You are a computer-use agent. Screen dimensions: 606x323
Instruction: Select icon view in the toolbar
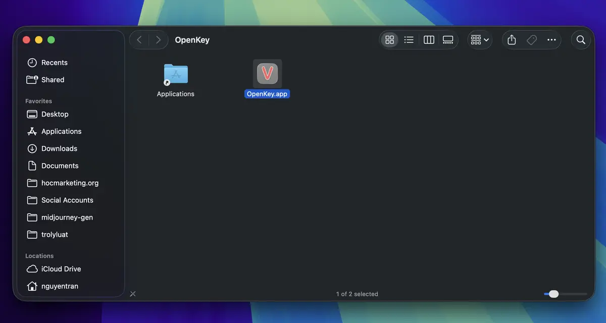[x=389, y=39]
